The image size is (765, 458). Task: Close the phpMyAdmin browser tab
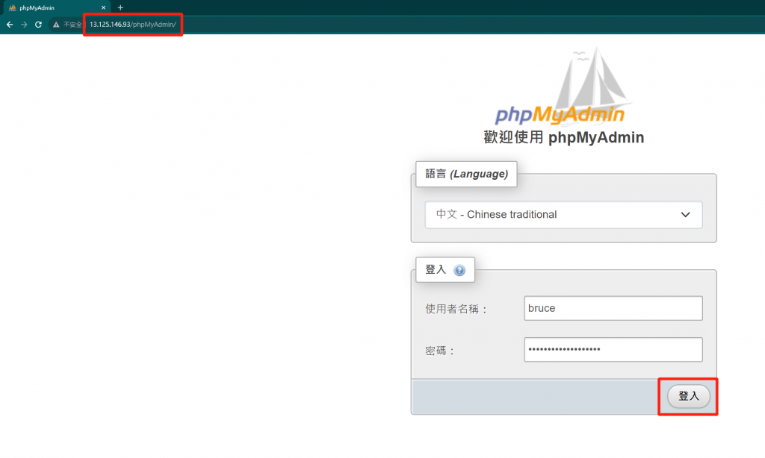click(x=103, y=7)
